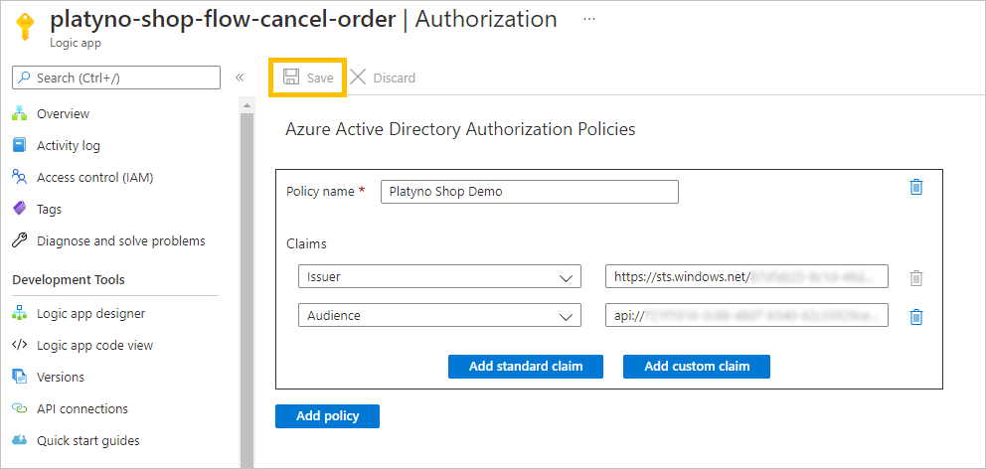Focus the Search (Ctrl+/) field
This screenshot has height=469, width=986.
click(116, 78)
